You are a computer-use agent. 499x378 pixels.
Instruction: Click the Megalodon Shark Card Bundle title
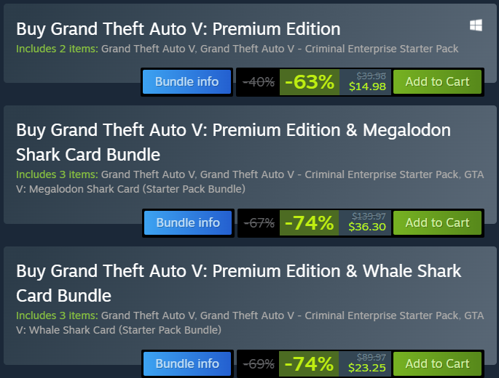coord(233,142)
